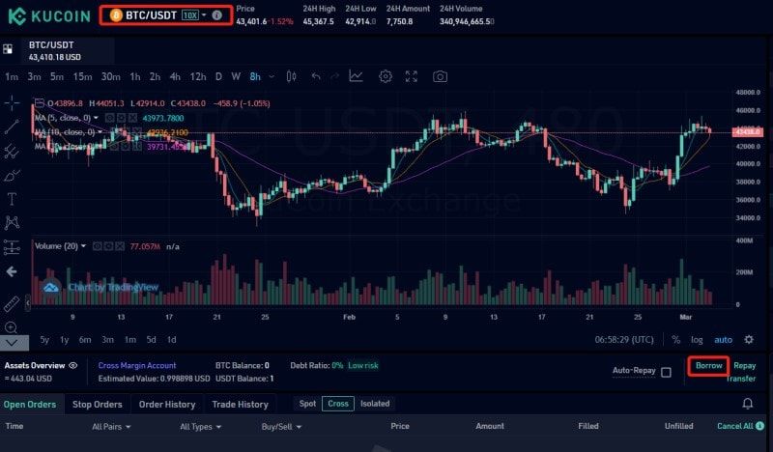The width and height of the screenshot is (773, 452).
Task: Hide the Volume indicator
Action: (x=98, y=246)
